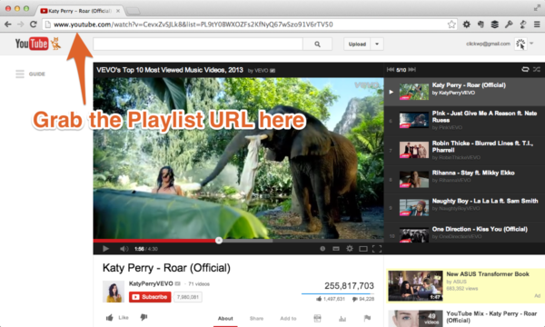545x327 pixels.
Task: Subscribe to KatyPerryVEVO
Action: point(150,297)
